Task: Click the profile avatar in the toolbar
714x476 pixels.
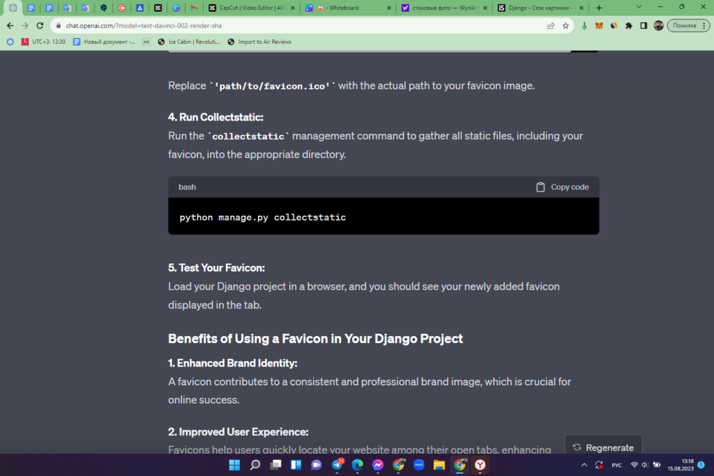Action: click(x=659, y=26)
